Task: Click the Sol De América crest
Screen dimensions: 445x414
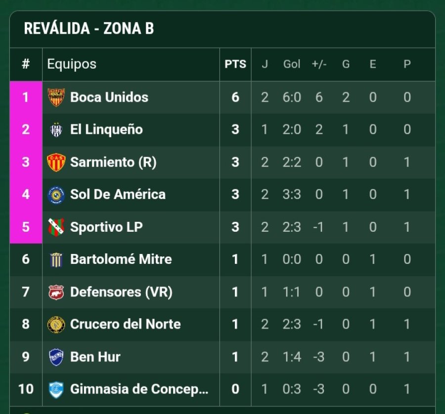Action: 56,195
